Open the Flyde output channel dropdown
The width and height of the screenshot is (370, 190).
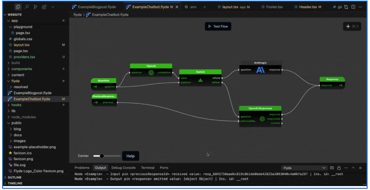[304, 168]
